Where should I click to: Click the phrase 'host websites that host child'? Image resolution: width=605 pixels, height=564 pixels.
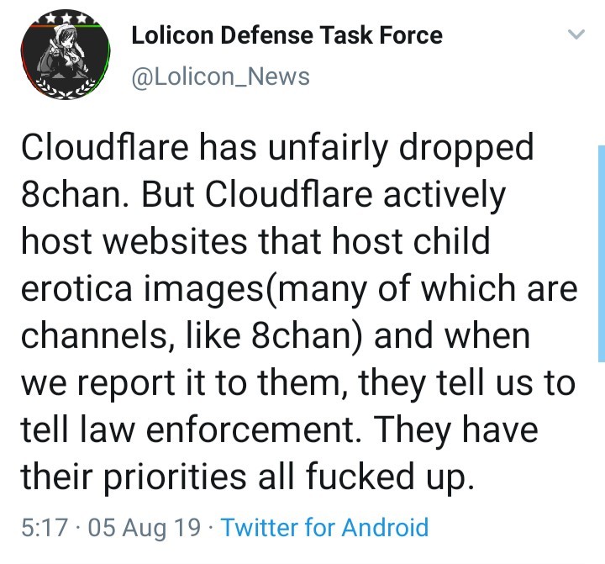[x=255, y=241]
